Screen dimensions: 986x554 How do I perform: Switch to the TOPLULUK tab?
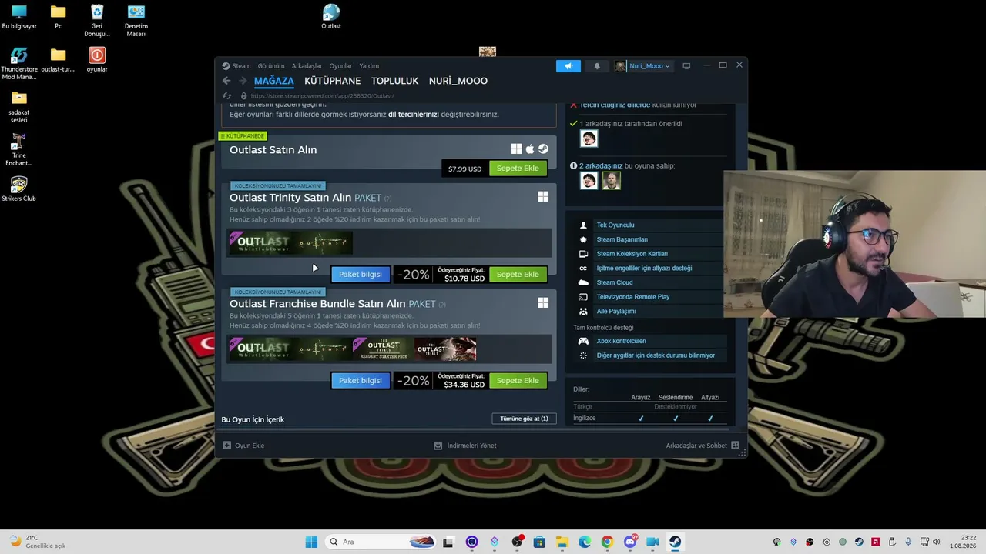(394, 81)
